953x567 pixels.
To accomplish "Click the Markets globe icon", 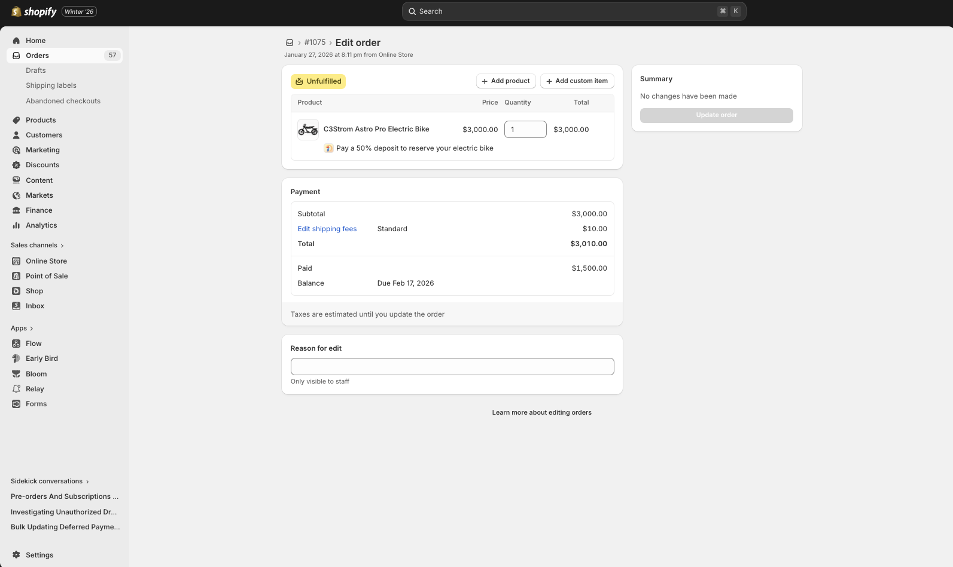I will tap(16, 195).
